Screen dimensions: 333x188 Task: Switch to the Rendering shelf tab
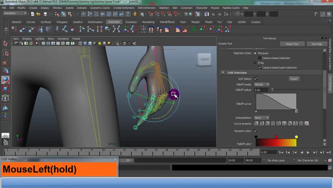(148, 22)
